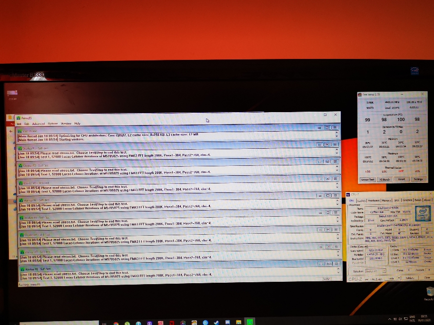
Task: Click the scroll up arrow in Main thread window
Action: pyautogui.click(x=336, y=133)
